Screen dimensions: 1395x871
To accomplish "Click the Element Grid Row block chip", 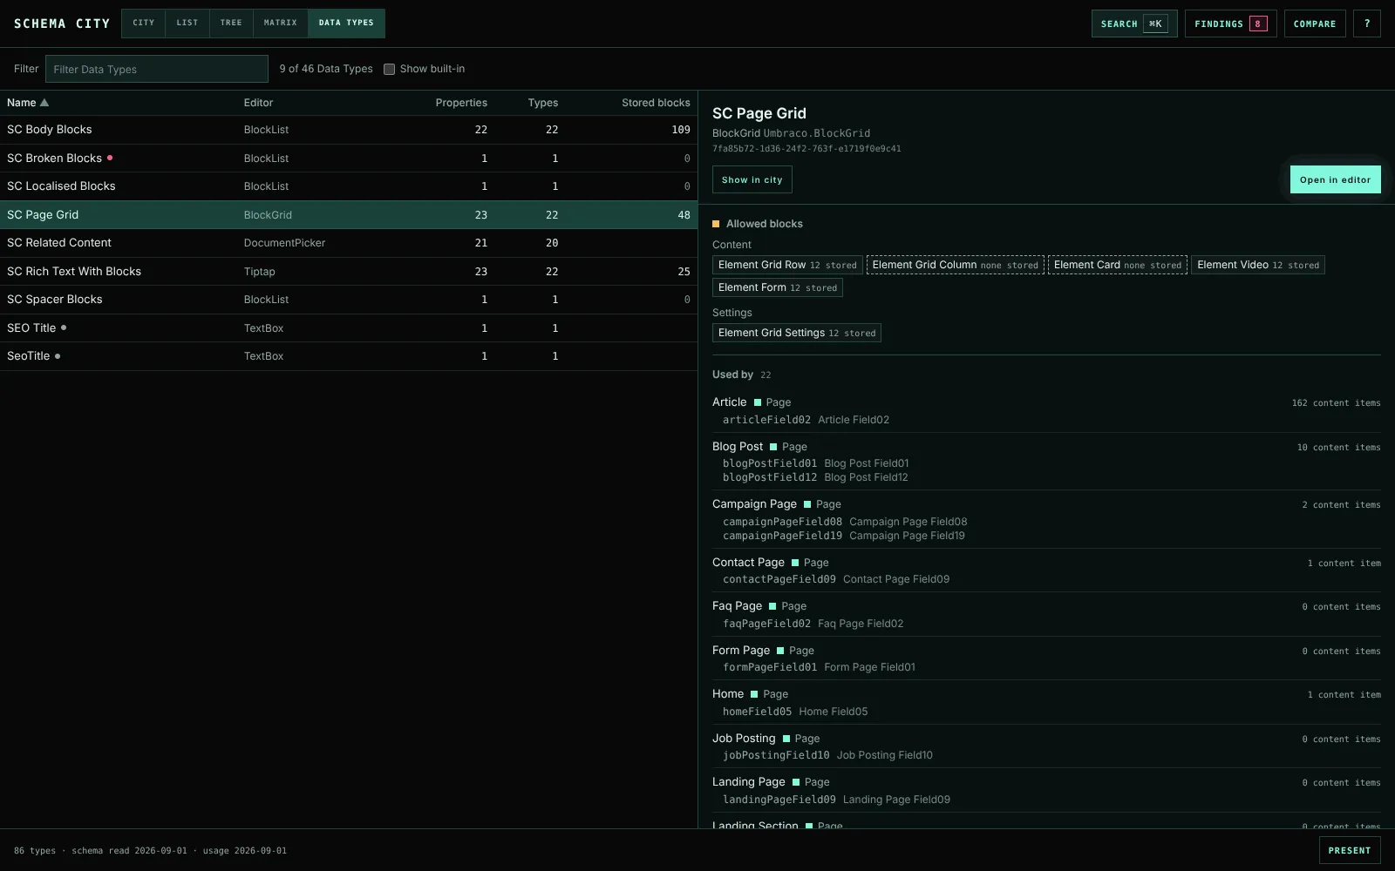I will pos(787,265).
